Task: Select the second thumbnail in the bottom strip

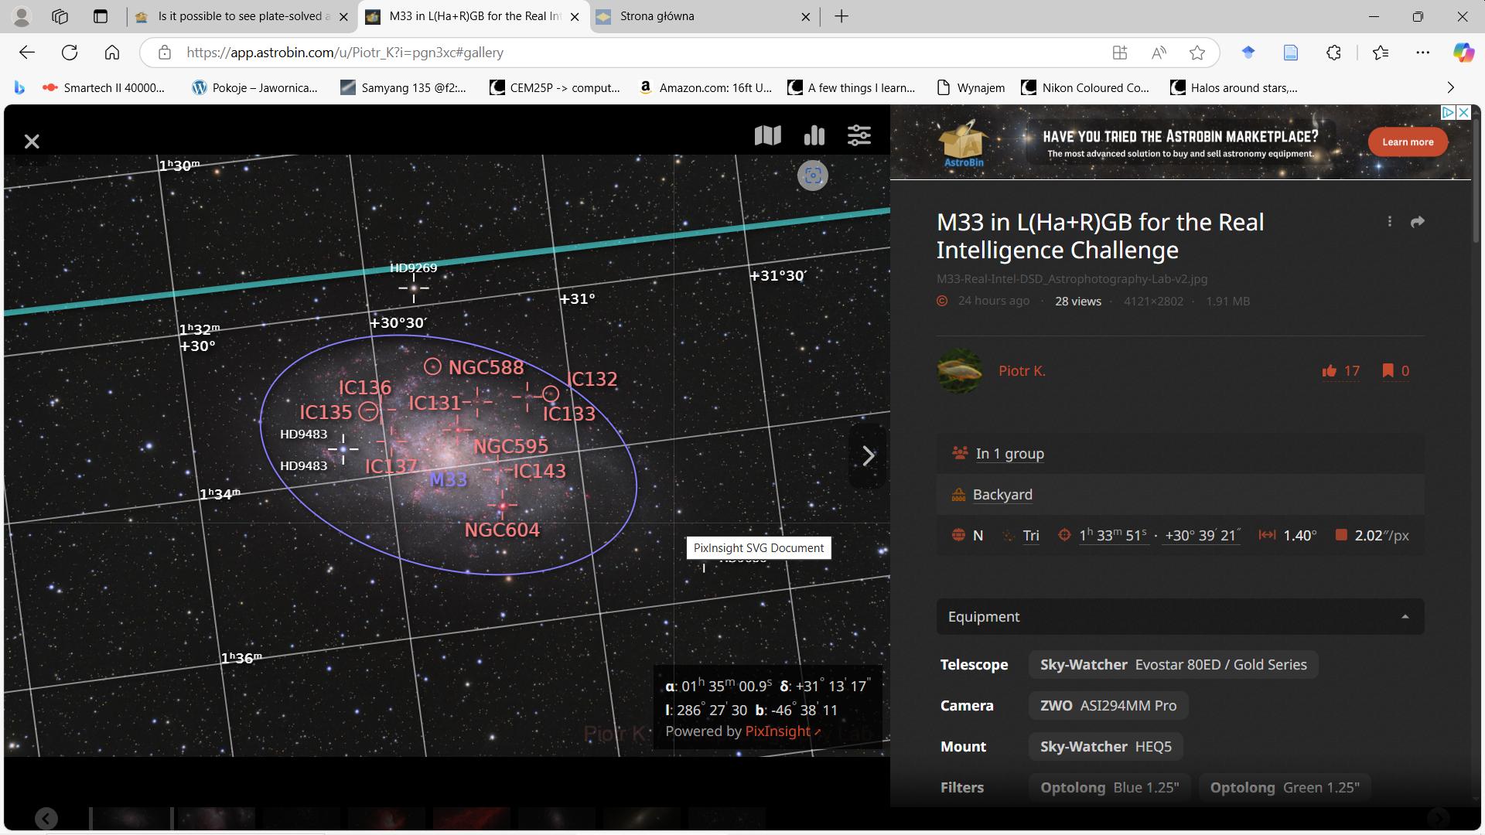Action: pyautogui.click(x=216, y=818)
